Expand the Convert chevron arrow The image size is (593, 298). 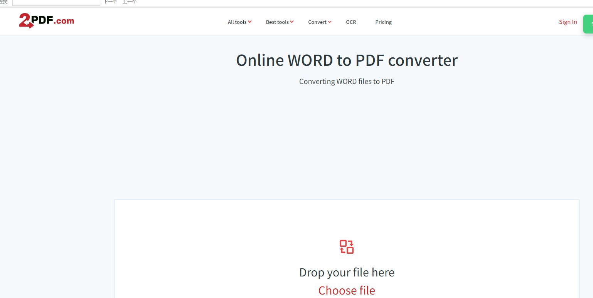330,22
